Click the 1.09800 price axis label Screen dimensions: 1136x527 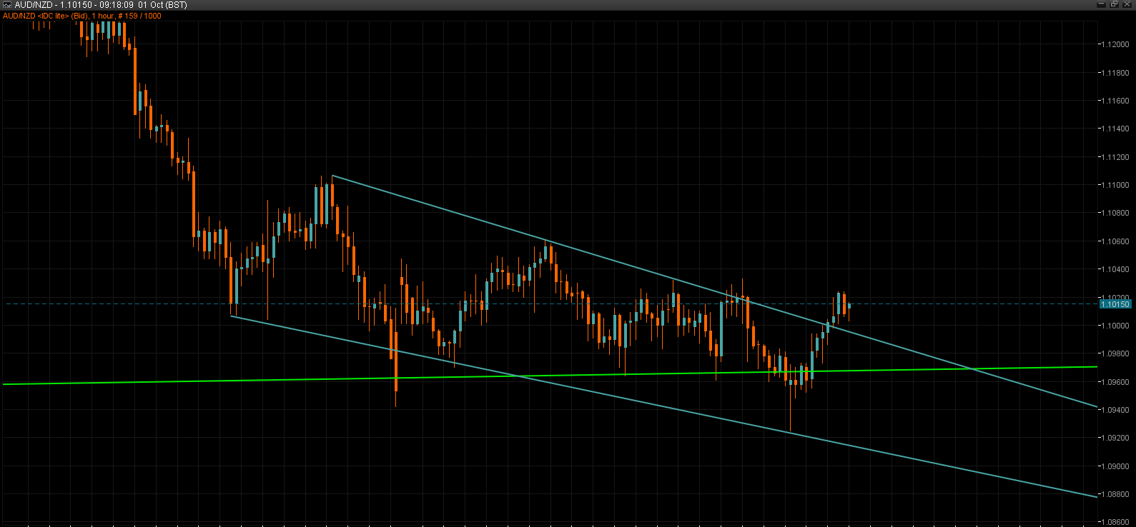point(1115,353)
